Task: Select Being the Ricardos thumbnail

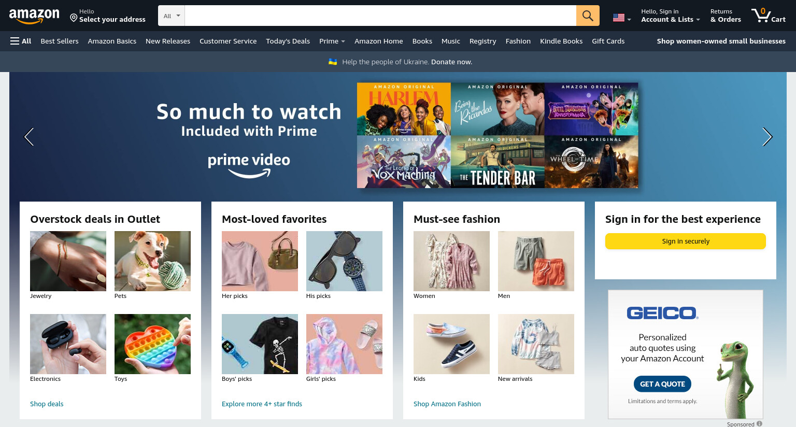Action: pyautogui.click(x=497, y=109)
